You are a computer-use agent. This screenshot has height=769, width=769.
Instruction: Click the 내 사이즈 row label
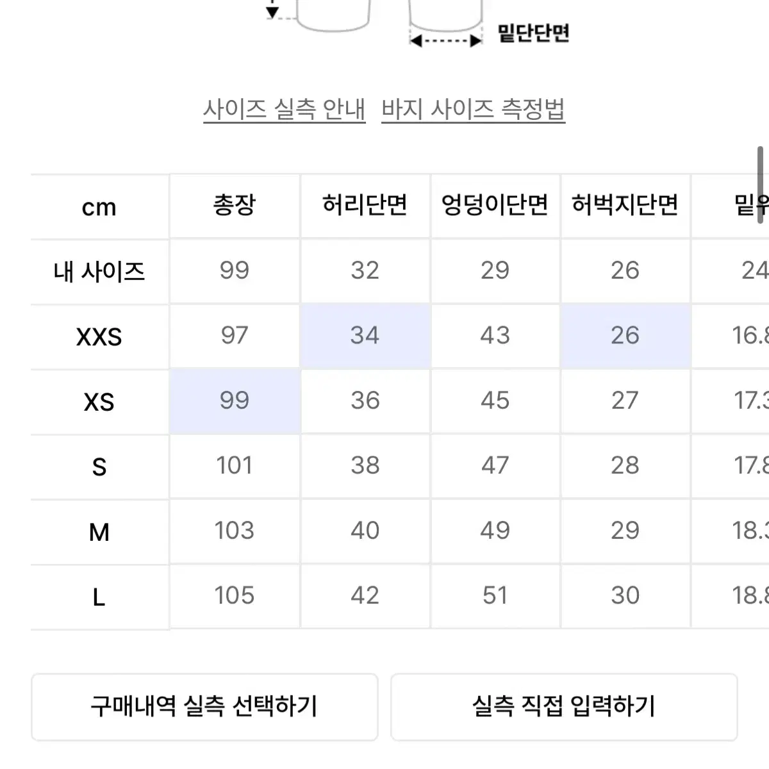[99, 270]
